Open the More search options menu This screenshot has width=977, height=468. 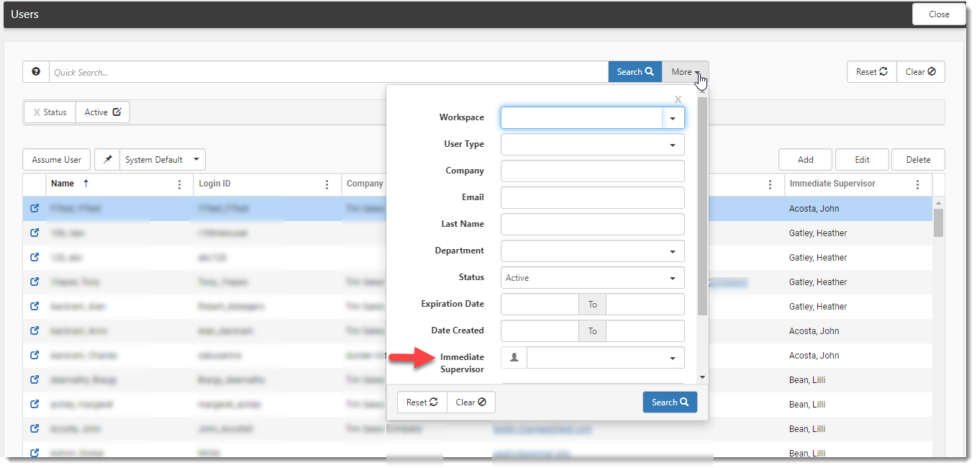(x=685, y=72)
